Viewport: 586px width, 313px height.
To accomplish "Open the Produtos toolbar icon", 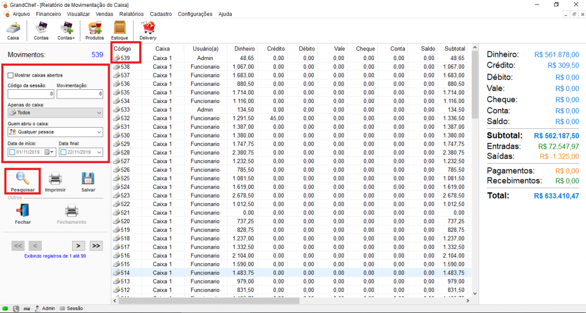I will click(x=94, y=30).
